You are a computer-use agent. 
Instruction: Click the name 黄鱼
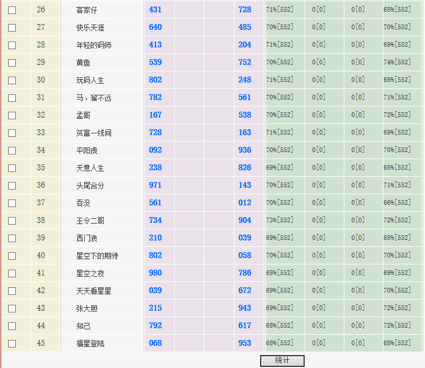pyautogui.click(x=83, y=63)
